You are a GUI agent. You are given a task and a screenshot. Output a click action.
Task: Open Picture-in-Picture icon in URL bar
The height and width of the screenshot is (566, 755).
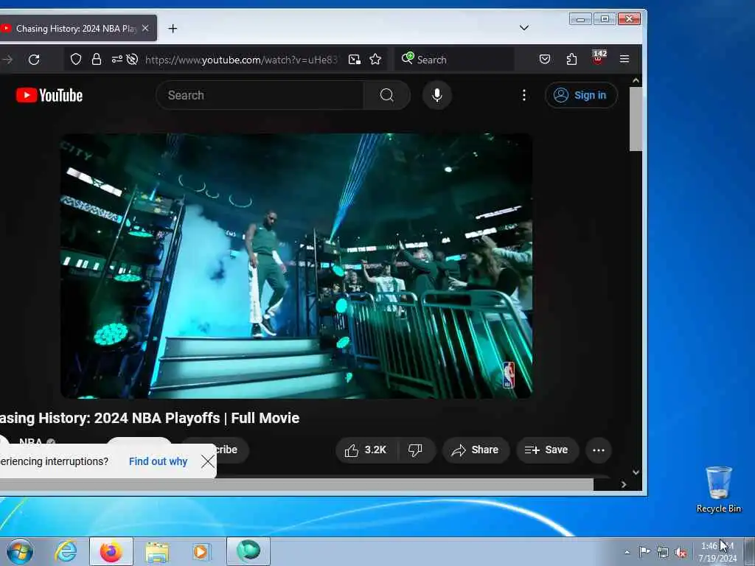point(355,59)
